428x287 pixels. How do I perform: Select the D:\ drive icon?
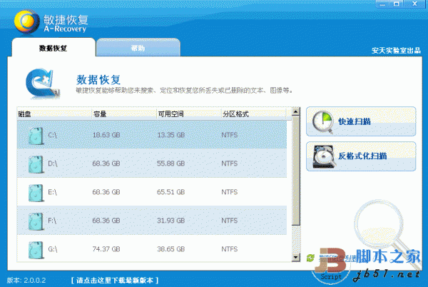pos(36,164)
